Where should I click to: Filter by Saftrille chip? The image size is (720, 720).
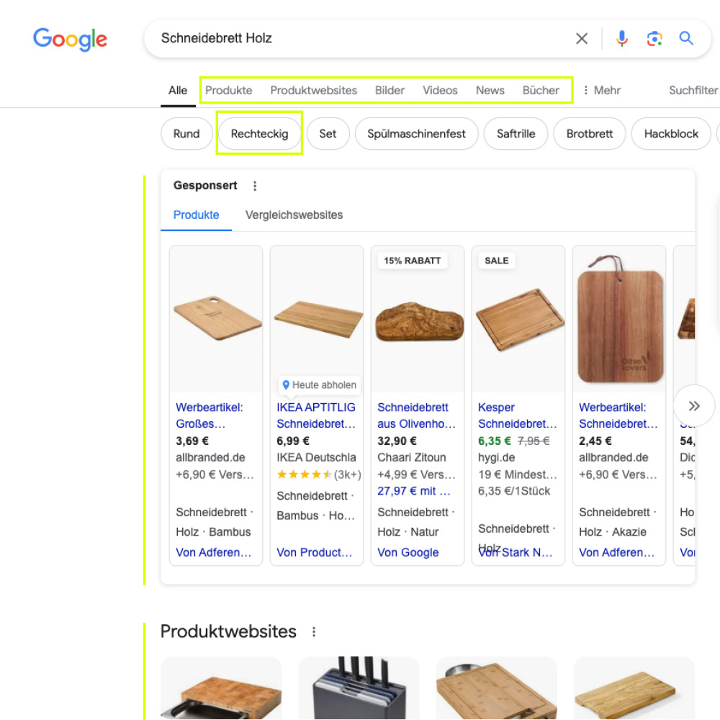coord(516,134)
